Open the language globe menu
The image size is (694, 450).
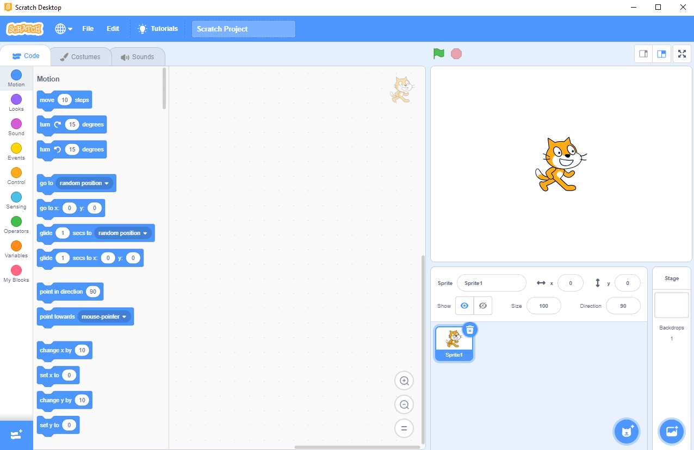click(x=64, y=29)
